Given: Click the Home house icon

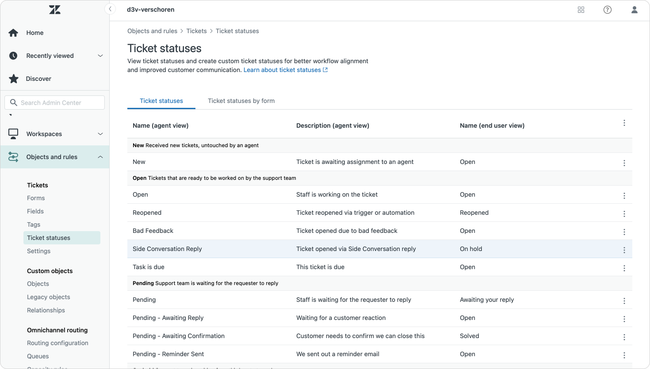Looking at the screenshot, I should click(14, 33).
